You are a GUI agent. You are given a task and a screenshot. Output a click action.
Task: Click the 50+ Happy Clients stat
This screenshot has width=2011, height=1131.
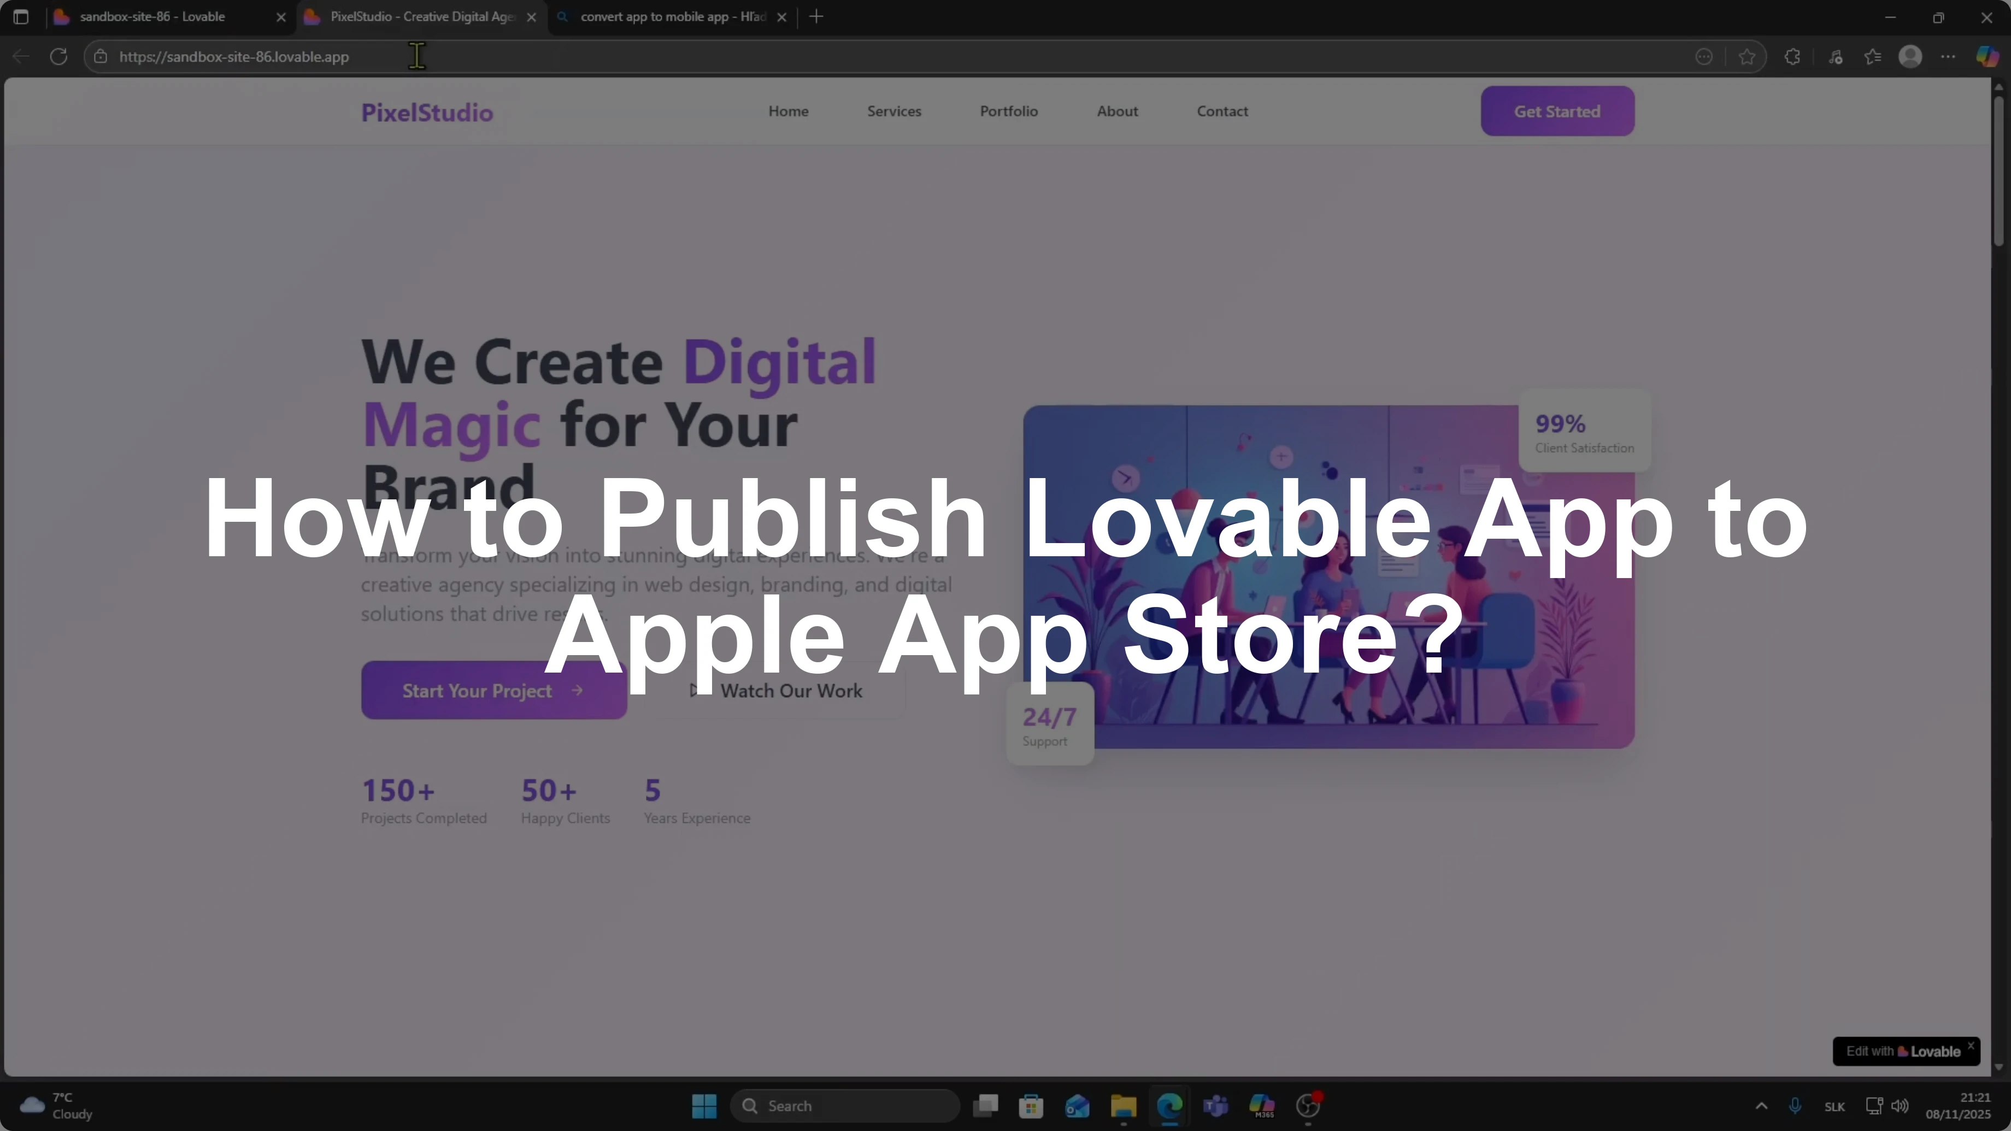pyautogui.click(x=565, y=801)
